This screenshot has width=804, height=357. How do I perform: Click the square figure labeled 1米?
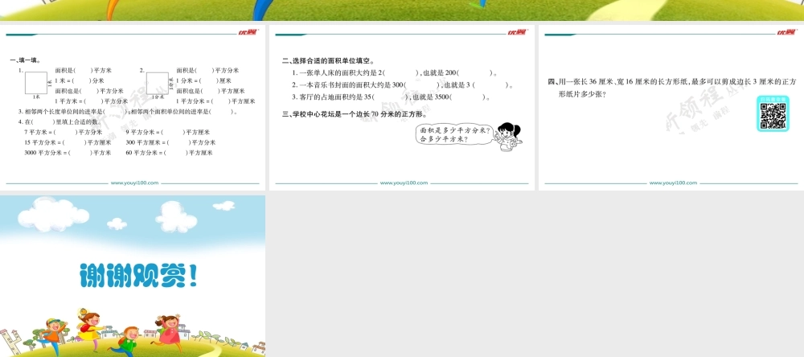coord(36,84)
